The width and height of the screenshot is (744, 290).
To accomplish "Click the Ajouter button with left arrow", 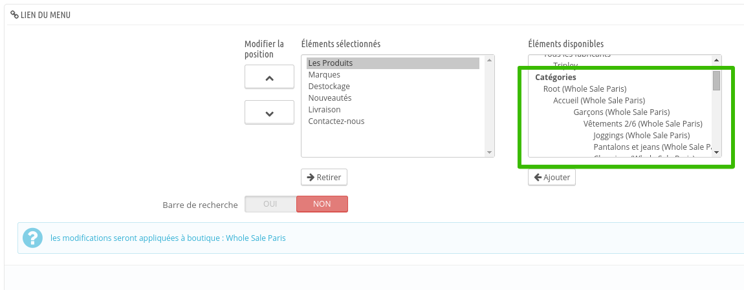I will [552, 177].
